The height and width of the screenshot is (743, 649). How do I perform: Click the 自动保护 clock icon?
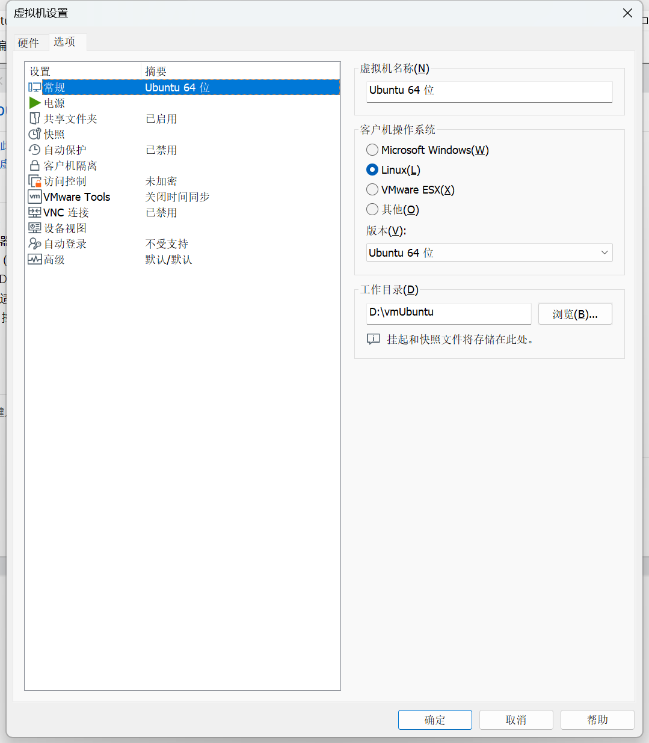tap(35, 150)
